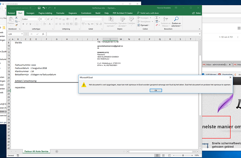Toggle Bold formatting
The image size is (241, 158).
(23, 24)
